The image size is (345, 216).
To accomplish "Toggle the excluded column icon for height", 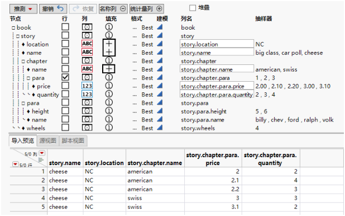I will pyautogui.click(x=87, y=111).
